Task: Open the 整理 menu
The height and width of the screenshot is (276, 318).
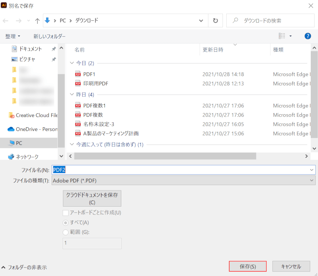Action: click(12, 36)
